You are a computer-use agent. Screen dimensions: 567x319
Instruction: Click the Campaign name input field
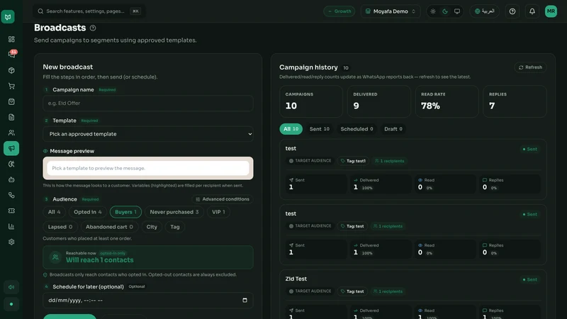[x=148, y=103]
